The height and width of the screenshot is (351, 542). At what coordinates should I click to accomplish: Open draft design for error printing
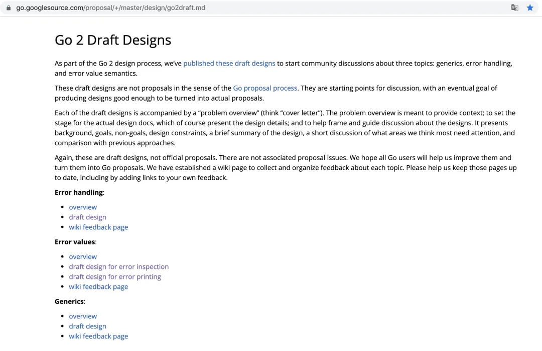point(115,277)
